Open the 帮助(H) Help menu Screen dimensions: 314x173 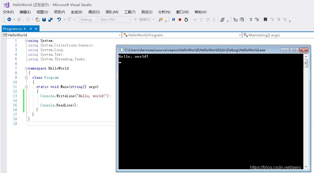click(200, 12)
